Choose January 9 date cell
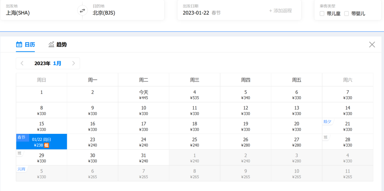The width and height of the screenshot is (384, 191). click(92, 110)
